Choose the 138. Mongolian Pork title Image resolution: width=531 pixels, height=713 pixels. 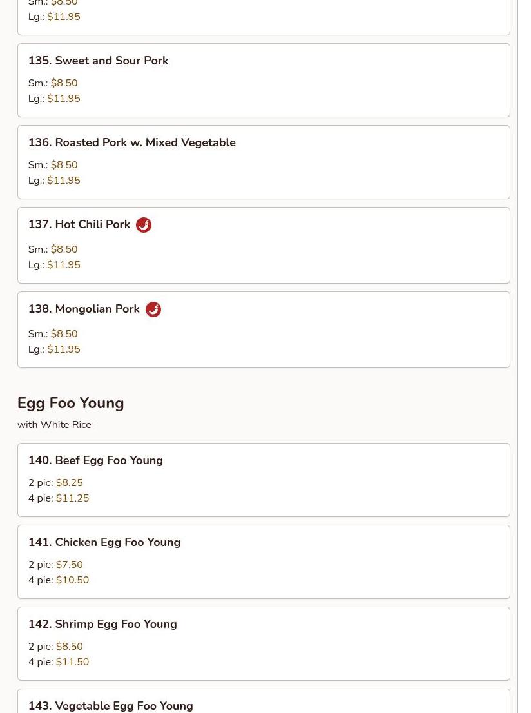pyautogui.click(x=84, y=309)
